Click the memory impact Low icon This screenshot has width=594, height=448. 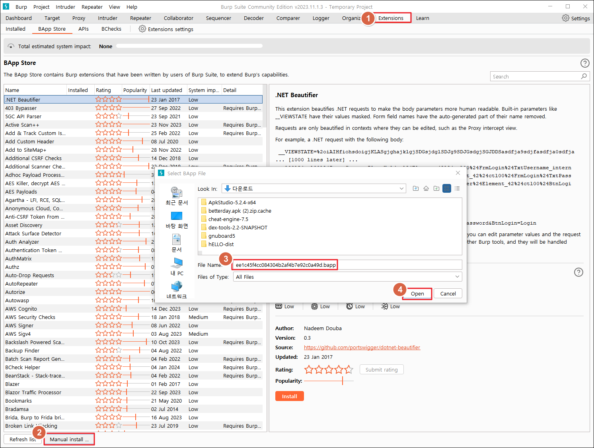coord(279,306)
